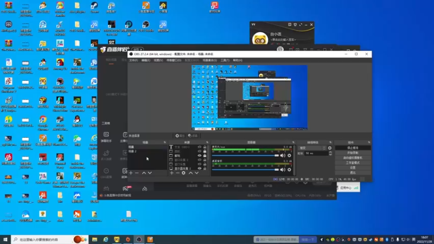Screen dimensions: 434x244
Task: Toggle visibility of the second source row
Action: [199, 151]
